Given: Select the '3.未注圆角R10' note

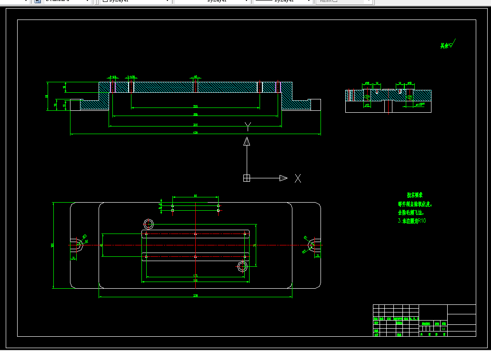Looking at the screenshot, I should tap(412, 221).
